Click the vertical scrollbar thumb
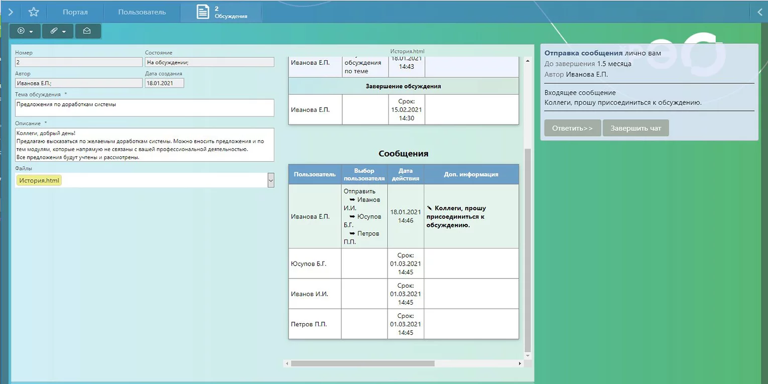The height and width of the screenshot is (384, 768). [x=527, y=249]
